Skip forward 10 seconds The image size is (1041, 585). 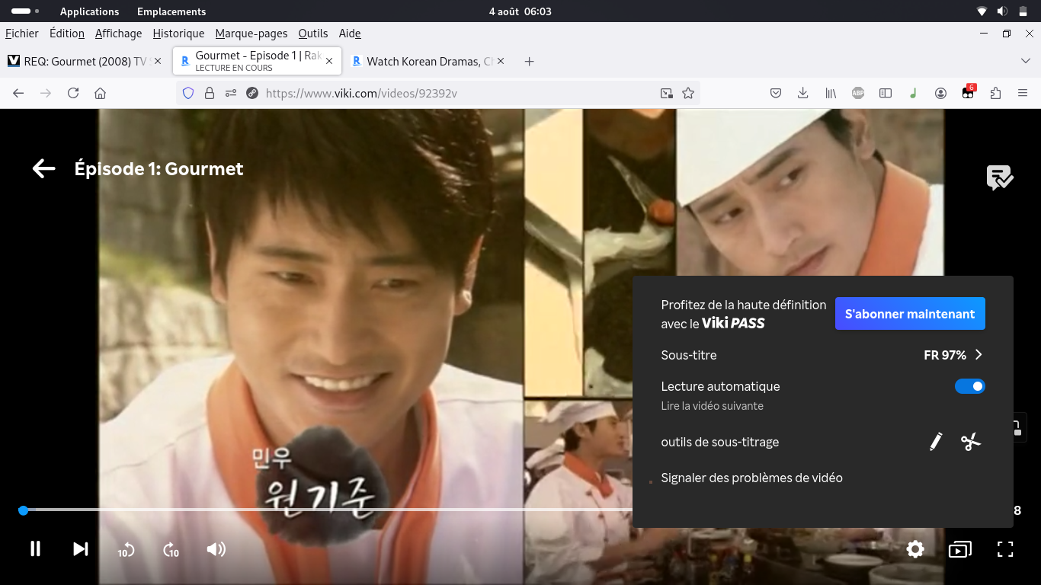tap(171, 550)
